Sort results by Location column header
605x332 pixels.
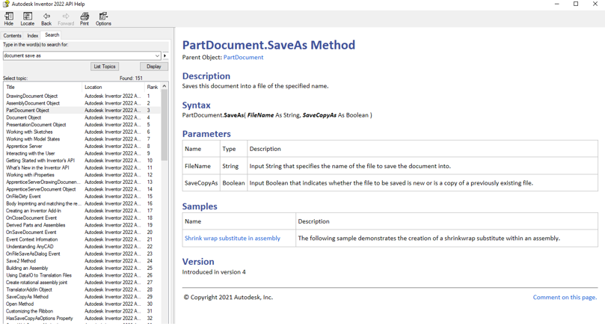[114, 87]
